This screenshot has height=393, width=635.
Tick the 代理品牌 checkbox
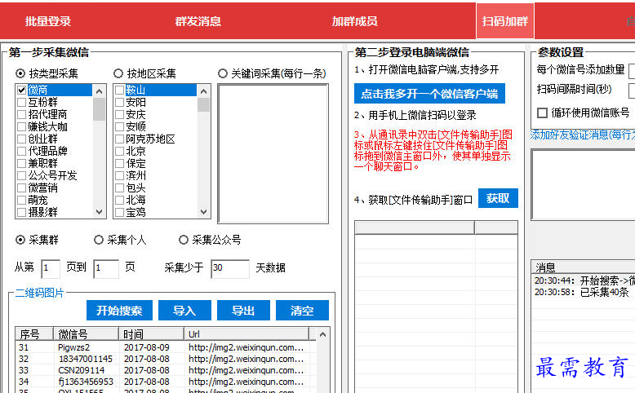point(22,151)
